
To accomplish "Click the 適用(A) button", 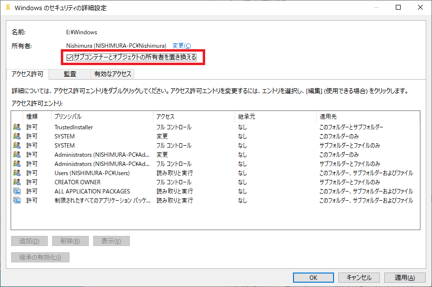I will pos(404,277).
